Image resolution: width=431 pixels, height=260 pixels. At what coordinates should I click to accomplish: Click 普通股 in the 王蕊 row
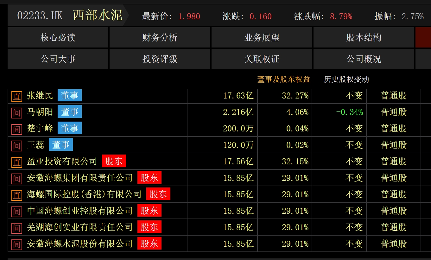[x=394, y=145]
